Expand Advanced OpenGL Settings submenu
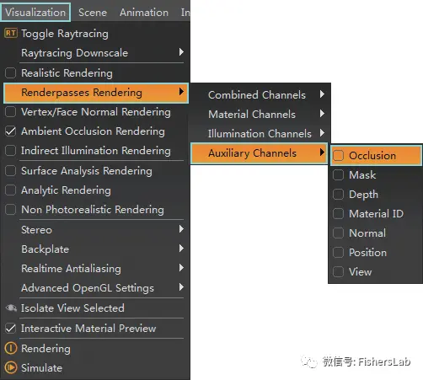Viewport: 423px width, 380px height. (x=181, y=287)
